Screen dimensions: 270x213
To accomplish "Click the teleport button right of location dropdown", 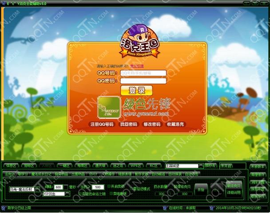I will point(211,166).
